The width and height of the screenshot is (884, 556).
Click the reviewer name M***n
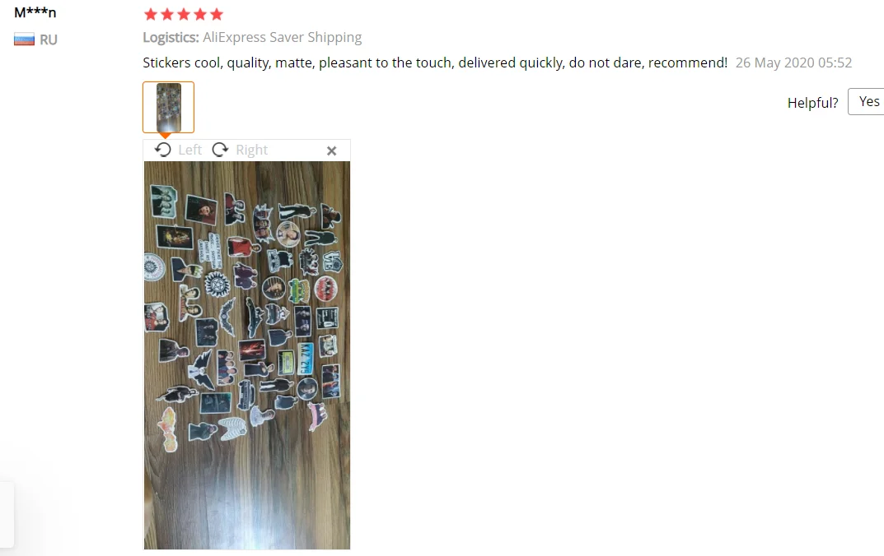35,12
